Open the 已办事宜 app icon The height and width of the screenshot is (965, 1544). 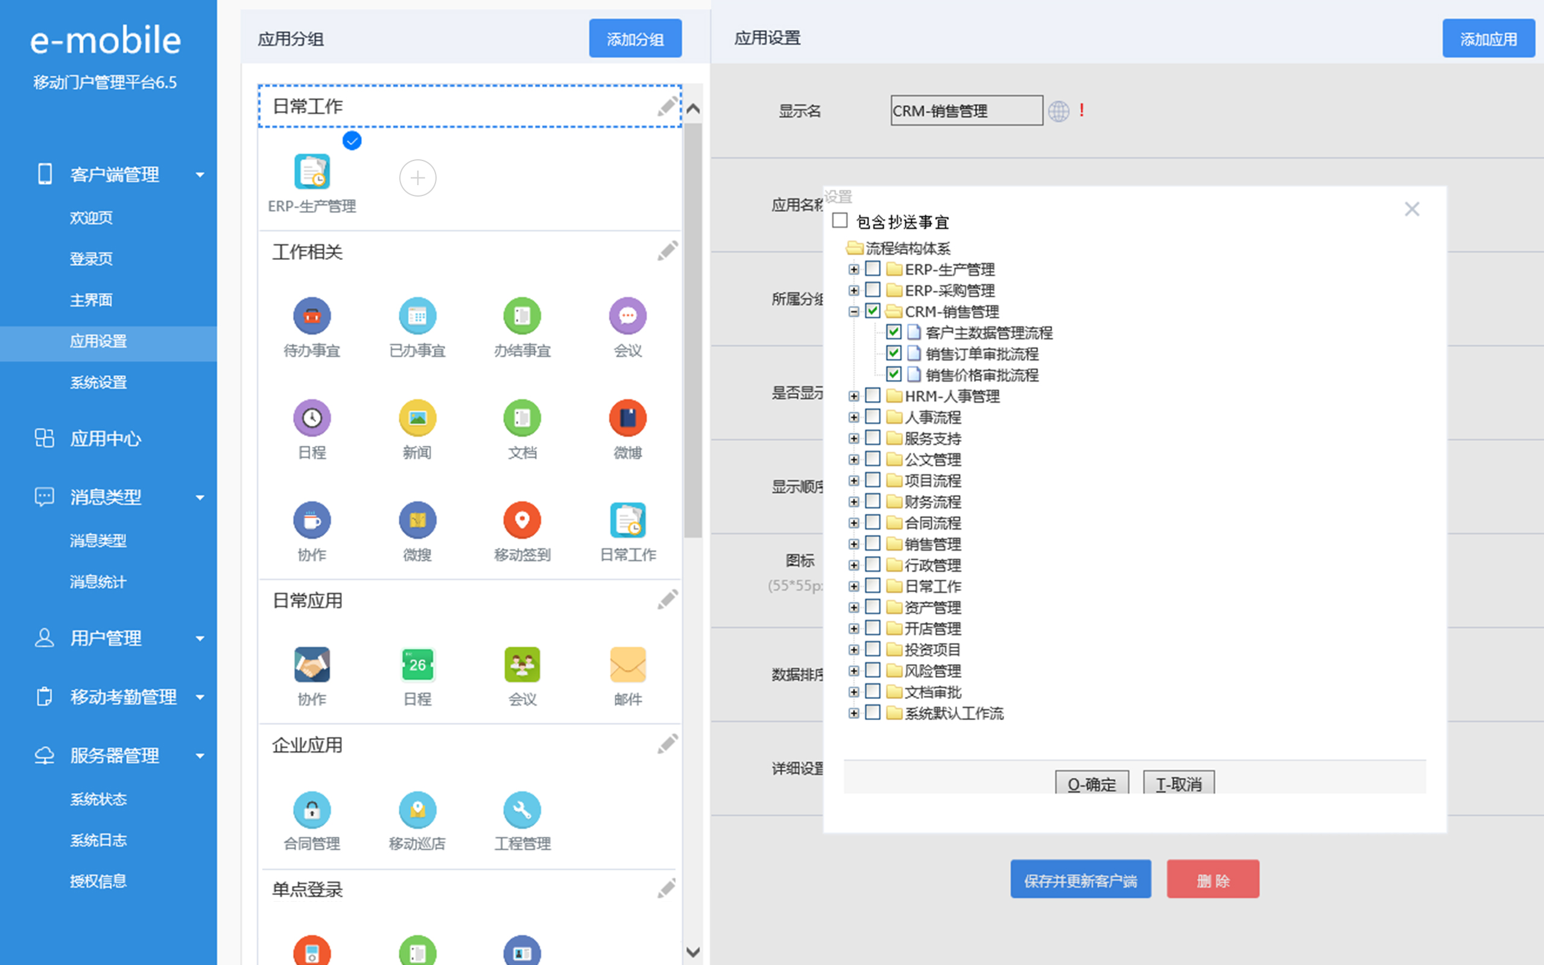click(417, 316)
